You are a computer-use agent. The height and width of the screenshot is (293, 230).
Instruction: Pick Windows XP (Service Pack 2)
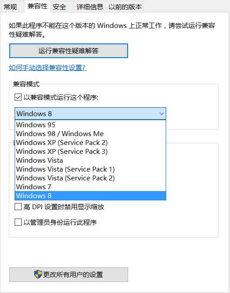click(90, 143)
